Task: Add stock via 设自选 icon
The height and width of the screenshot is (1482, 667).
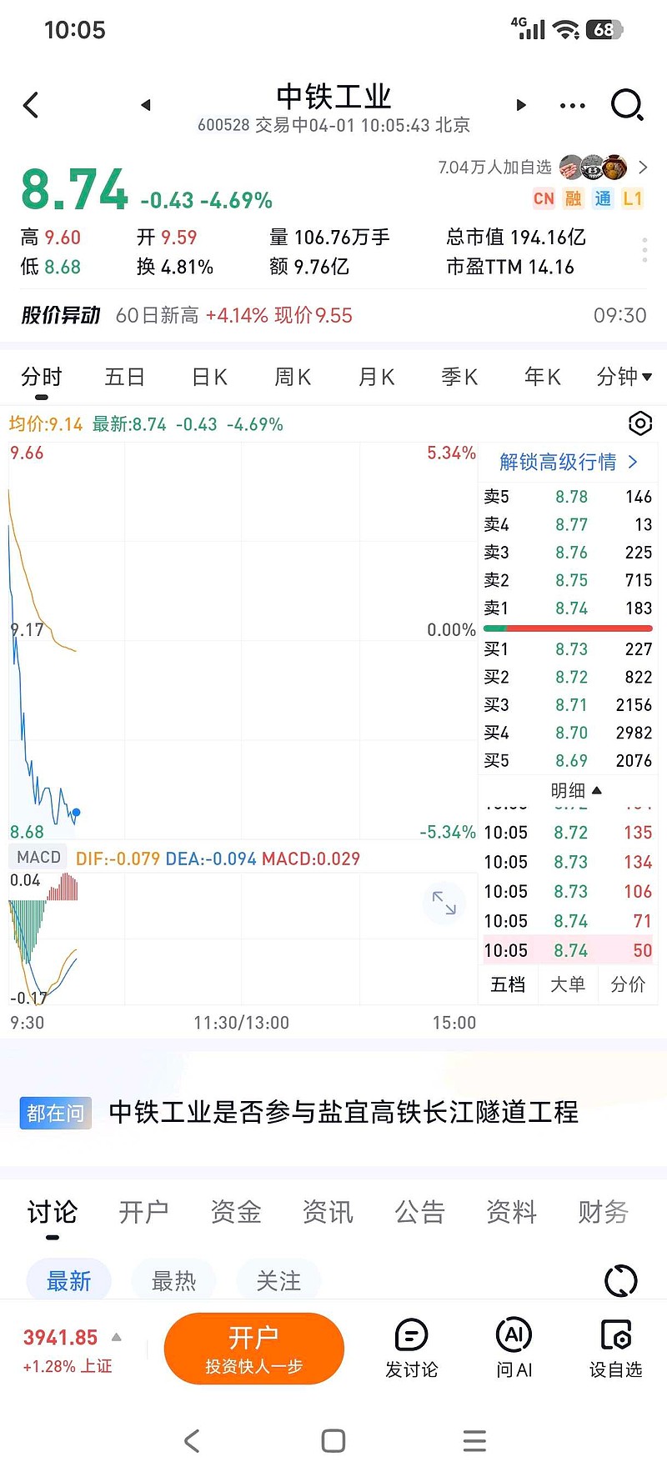Action: (x=615, y=1347)
